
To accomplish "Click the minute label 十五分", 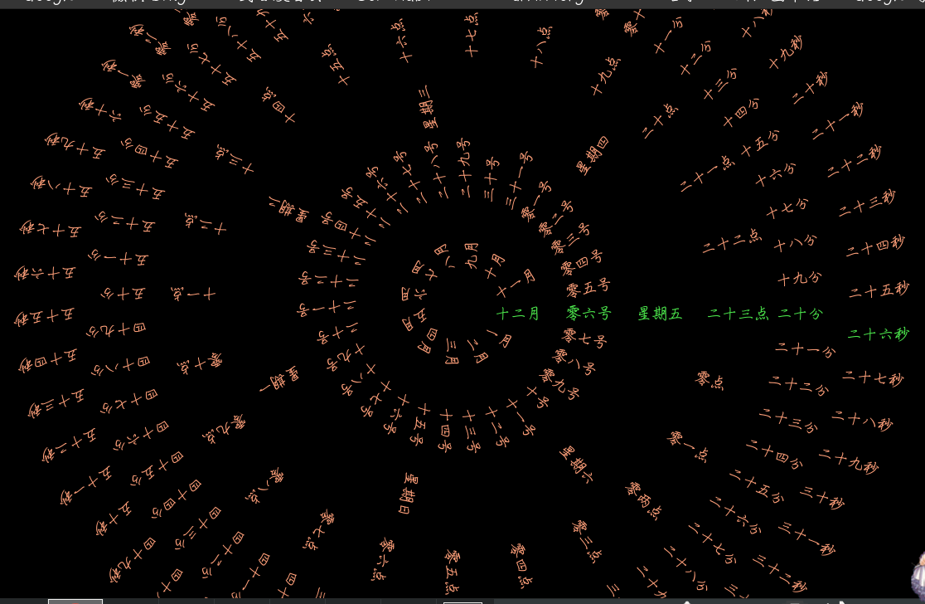I will pyautogui.click(x=760, y=144).
